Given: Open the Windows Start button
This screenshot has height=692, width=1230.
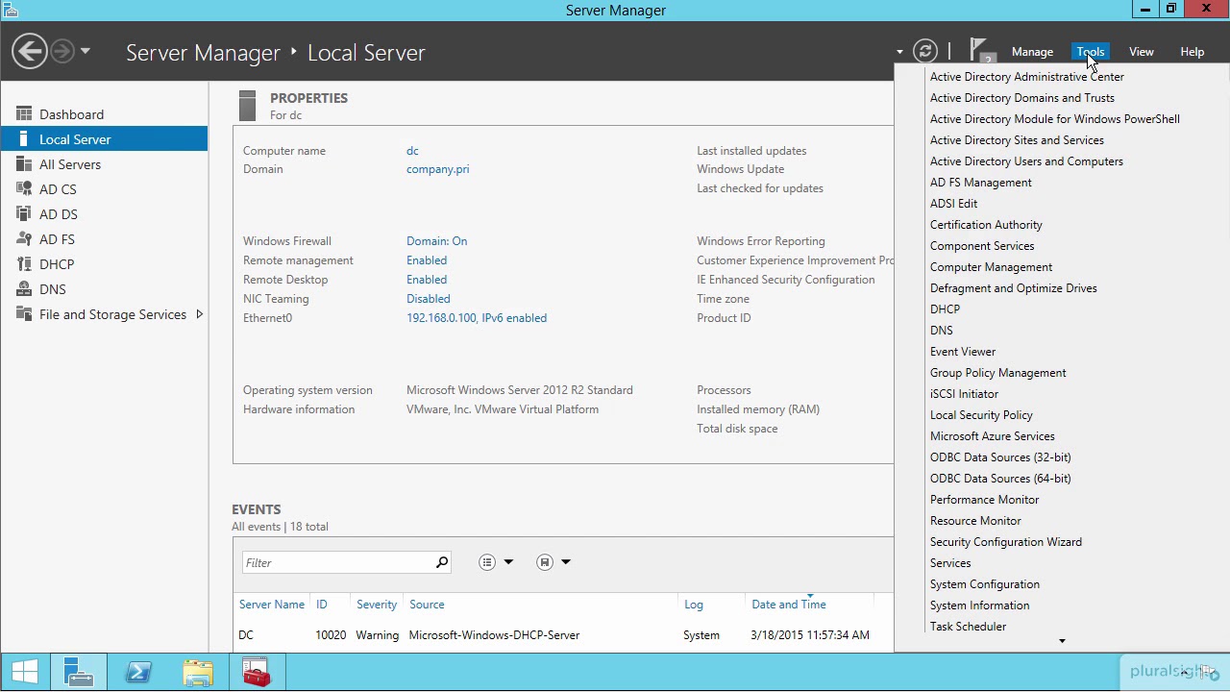Looking at the screenshot, I should click(x=25, y=673).
